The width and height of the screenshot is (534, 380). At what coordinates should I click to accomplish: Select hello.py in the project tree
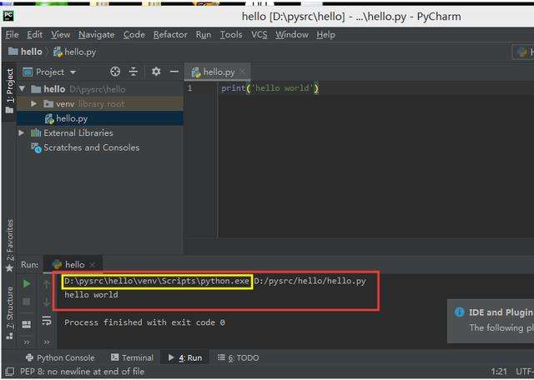pyautogui.click(x=99, y=118)
